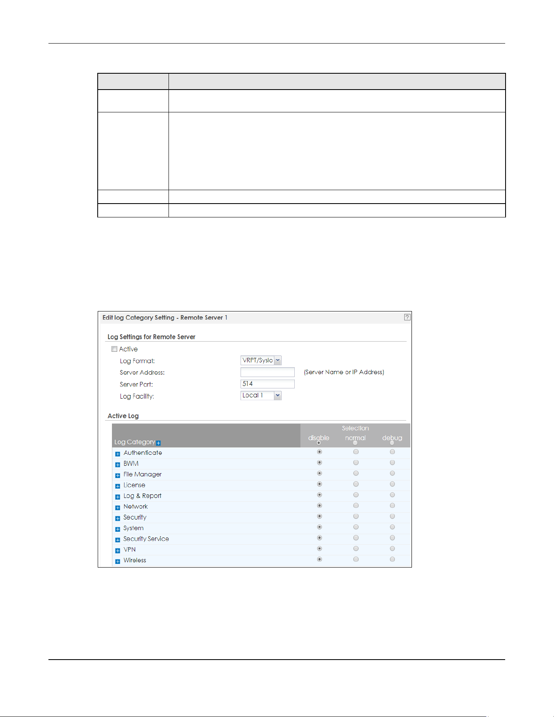Expand the Security log category
This screenshot has height=717, width=554.
click(118, 518)
